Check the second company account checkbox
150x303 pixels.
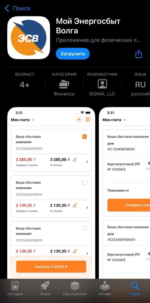pyautogui.click(x=85, y=183)
